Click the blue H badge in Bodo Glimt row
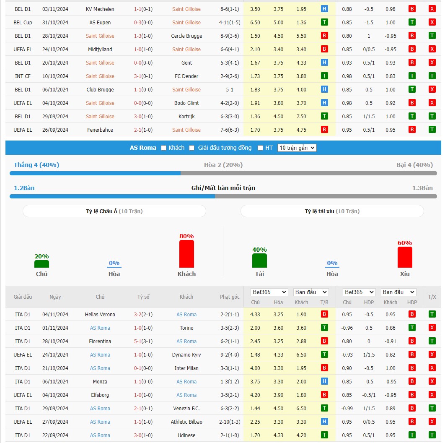445x443 pixels. 324,103
